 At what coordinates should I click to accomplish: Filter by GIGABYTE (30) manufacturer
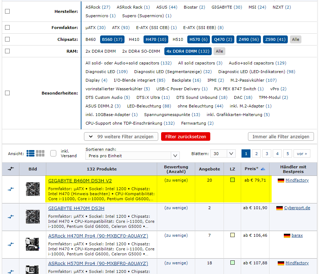pos(227,7)
